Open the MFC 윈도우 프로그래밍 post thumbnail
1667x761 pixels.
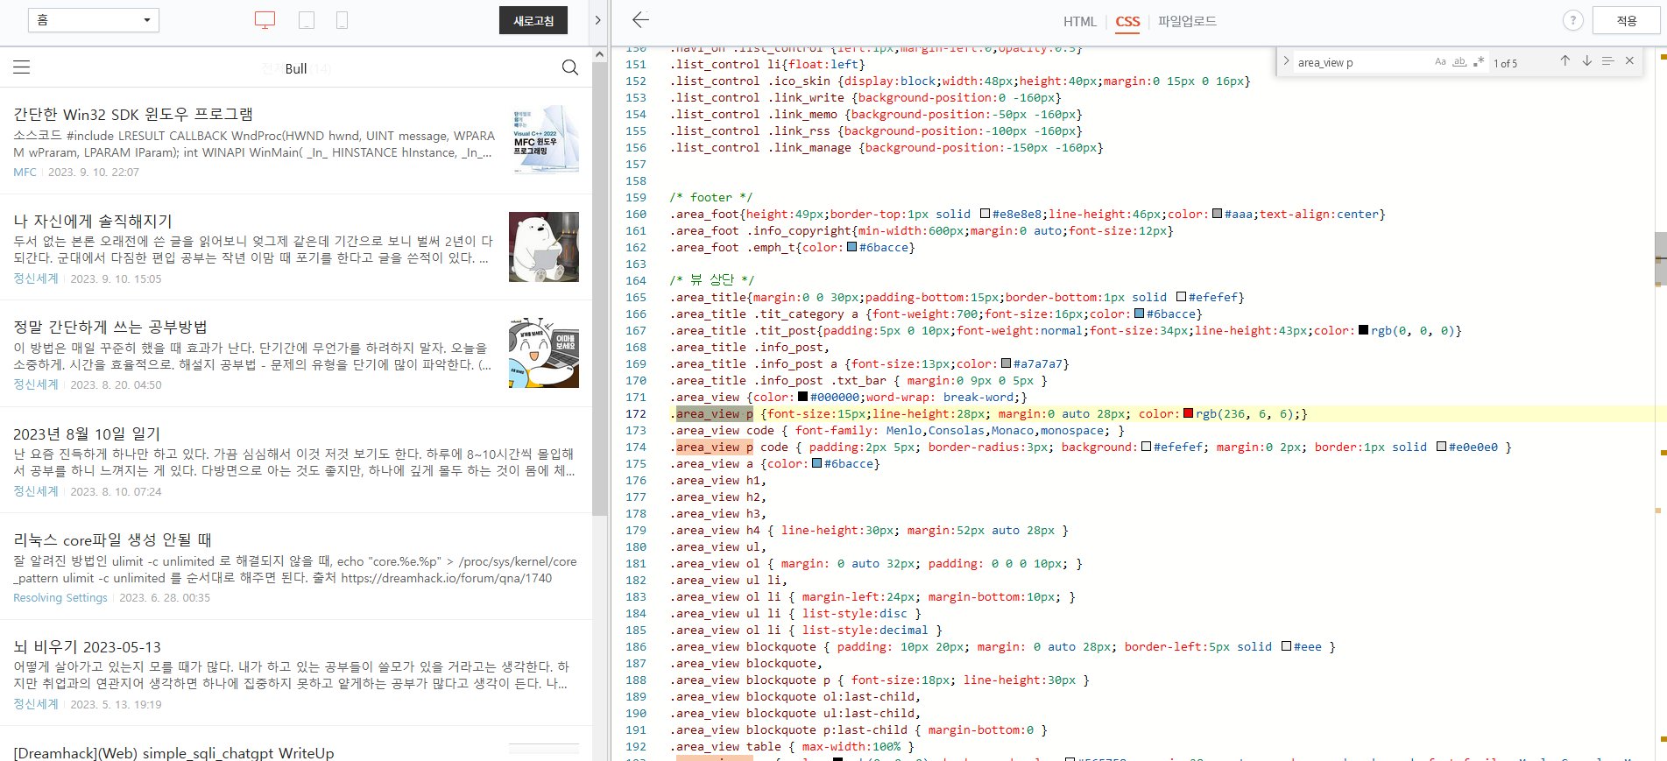coord(544,140)
